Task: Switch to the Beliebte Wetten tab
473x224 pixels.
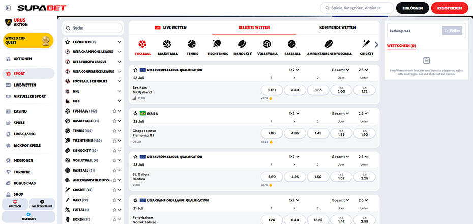Action: (x=254, y=27)
